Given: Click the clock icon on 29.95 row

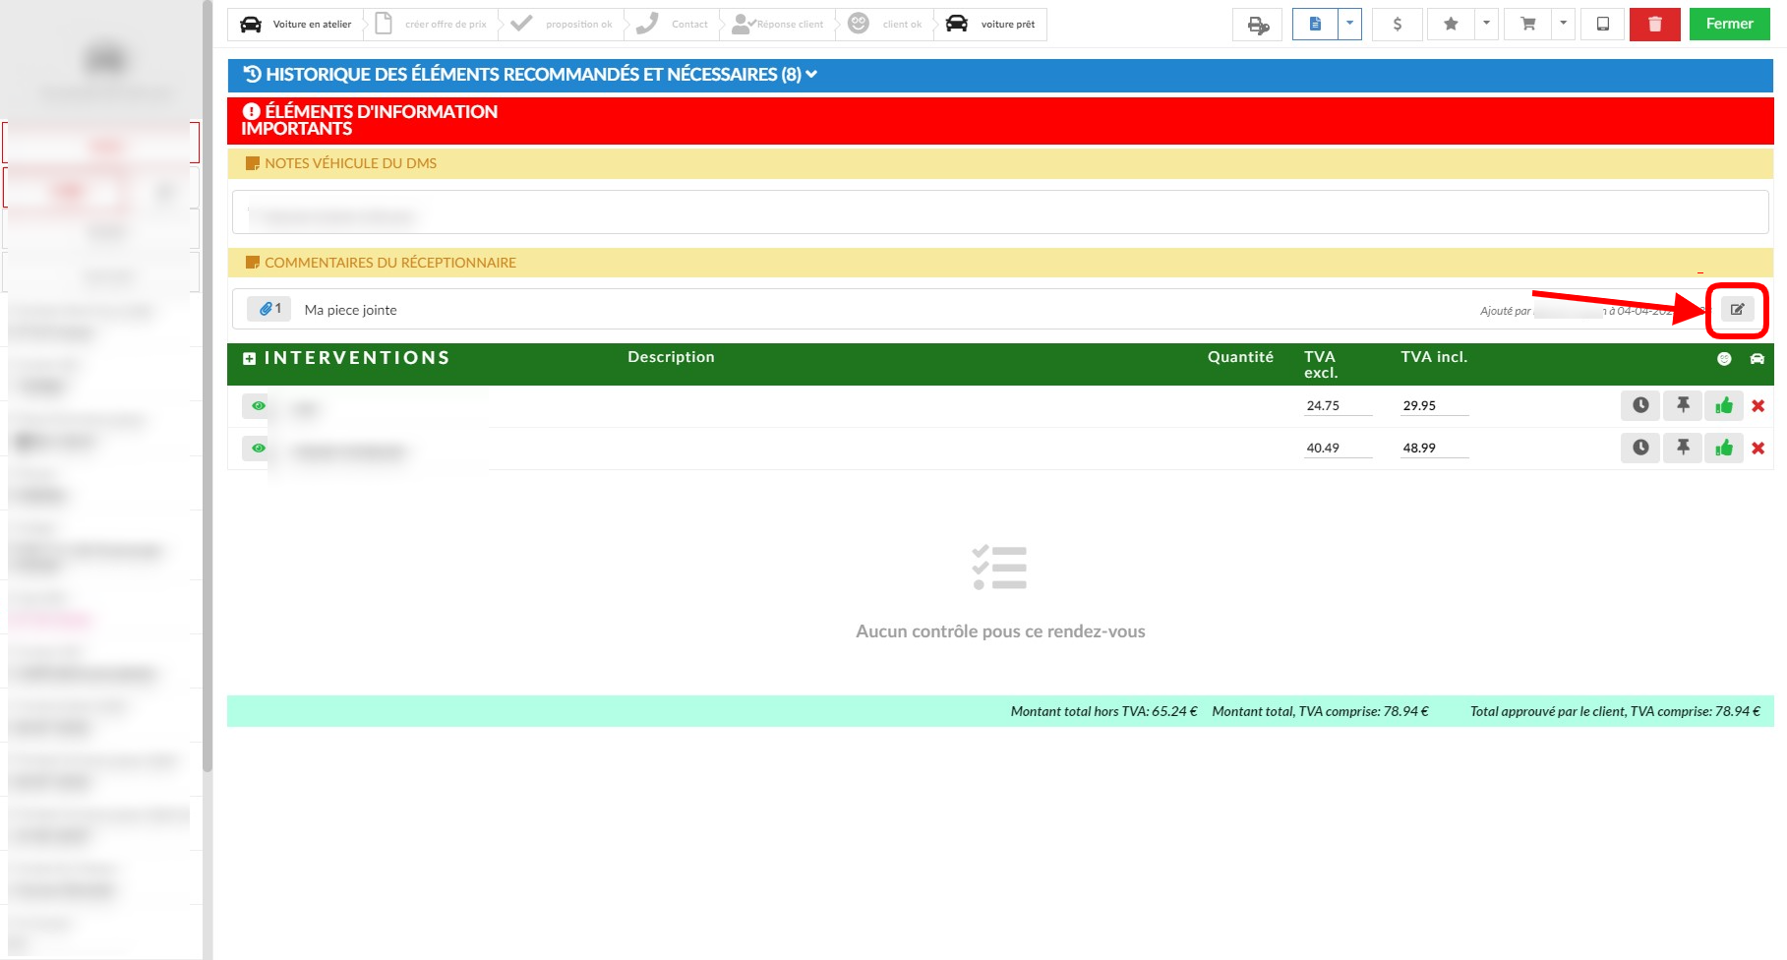Looking at the screenshot, I should (1640, 405).
